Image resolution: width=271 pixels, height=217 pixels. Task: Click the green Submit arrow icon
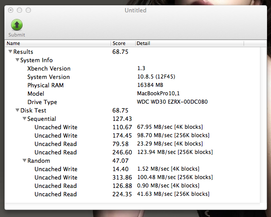coord(16,25)
